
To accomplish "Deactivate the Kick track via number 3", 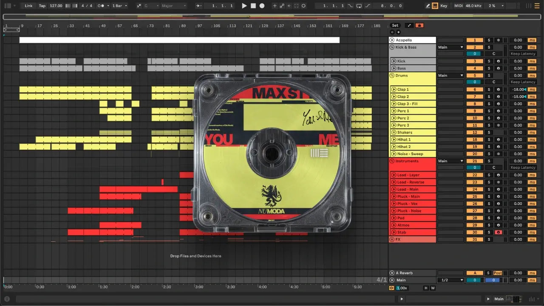I will point(475,61).
